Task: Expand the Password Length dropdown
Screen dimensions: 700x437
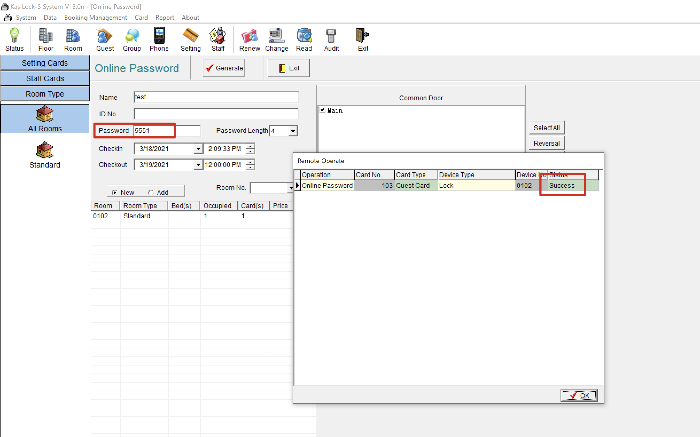Action: pos(293,131)
